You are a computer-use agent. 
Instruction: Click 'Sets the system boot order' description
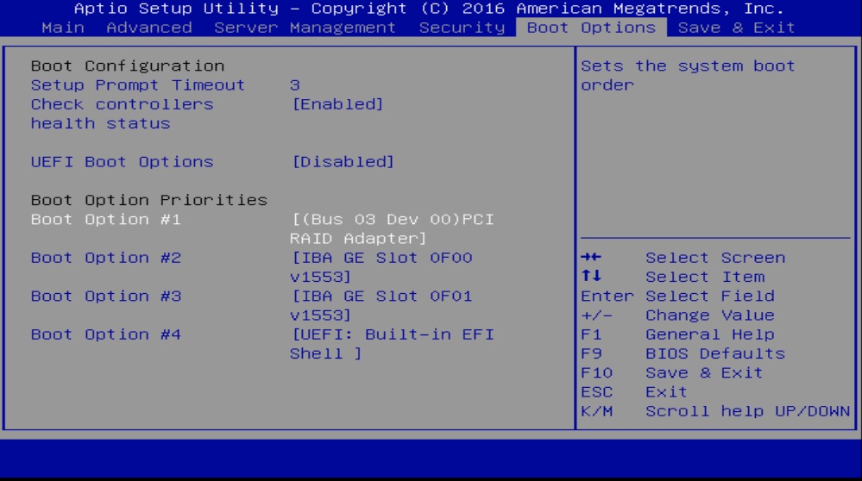tap(689, 75)
